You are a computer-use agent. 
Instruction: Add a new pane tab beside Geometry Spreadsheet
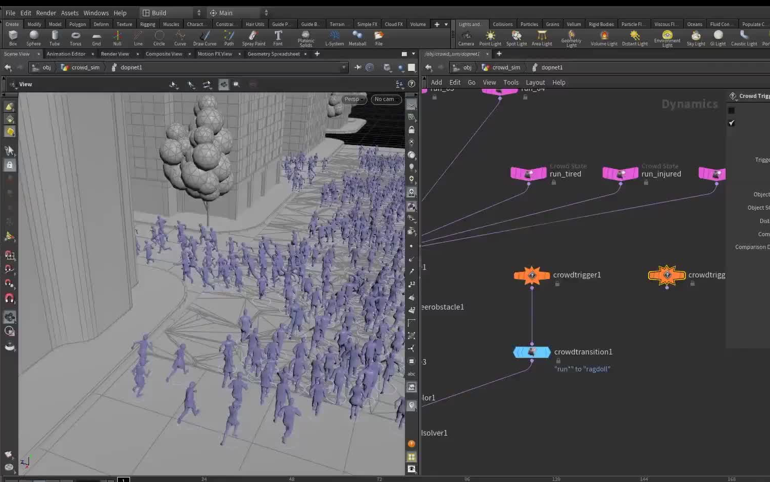point(317,54)
